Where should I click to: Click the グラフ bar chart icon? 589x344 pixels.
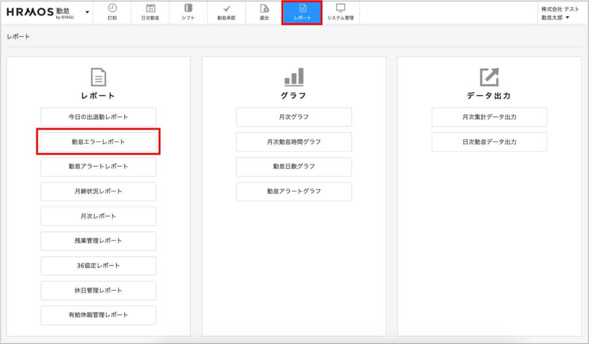pyautogui.click(x=293, y=77)
